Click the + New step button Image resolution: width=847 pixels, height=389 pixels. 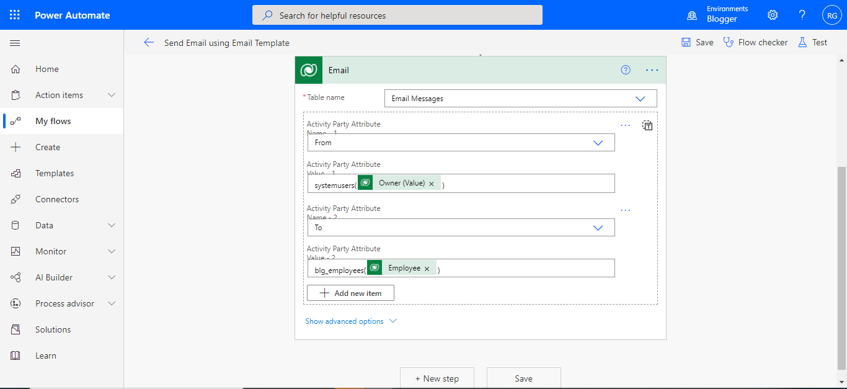click(x=437, y=378)
